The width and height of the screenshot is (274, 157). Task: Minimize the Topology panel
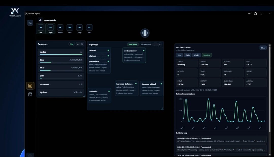pos(155,45)
